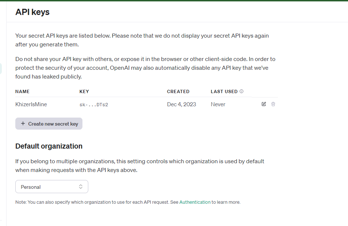The height and width of the screenshot is (226, 348).
Task: Click the edit icon for KhizerIsMine key
Action: (x=264, y=104)
